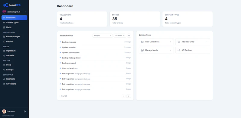Open the All types filter dropdown
241x118 pixels.
[102, 36]
